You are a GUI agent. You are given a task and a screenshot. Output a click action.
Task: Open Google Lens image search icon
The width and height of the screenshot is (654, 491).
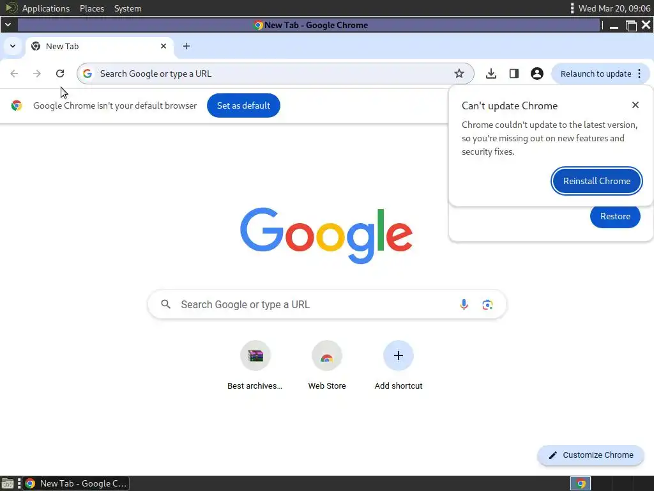pos(487,304)
